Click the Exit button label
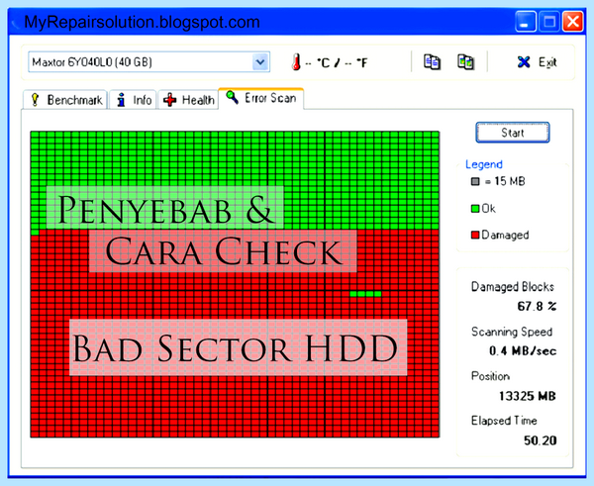594x486 pixels. click(547, 62)
